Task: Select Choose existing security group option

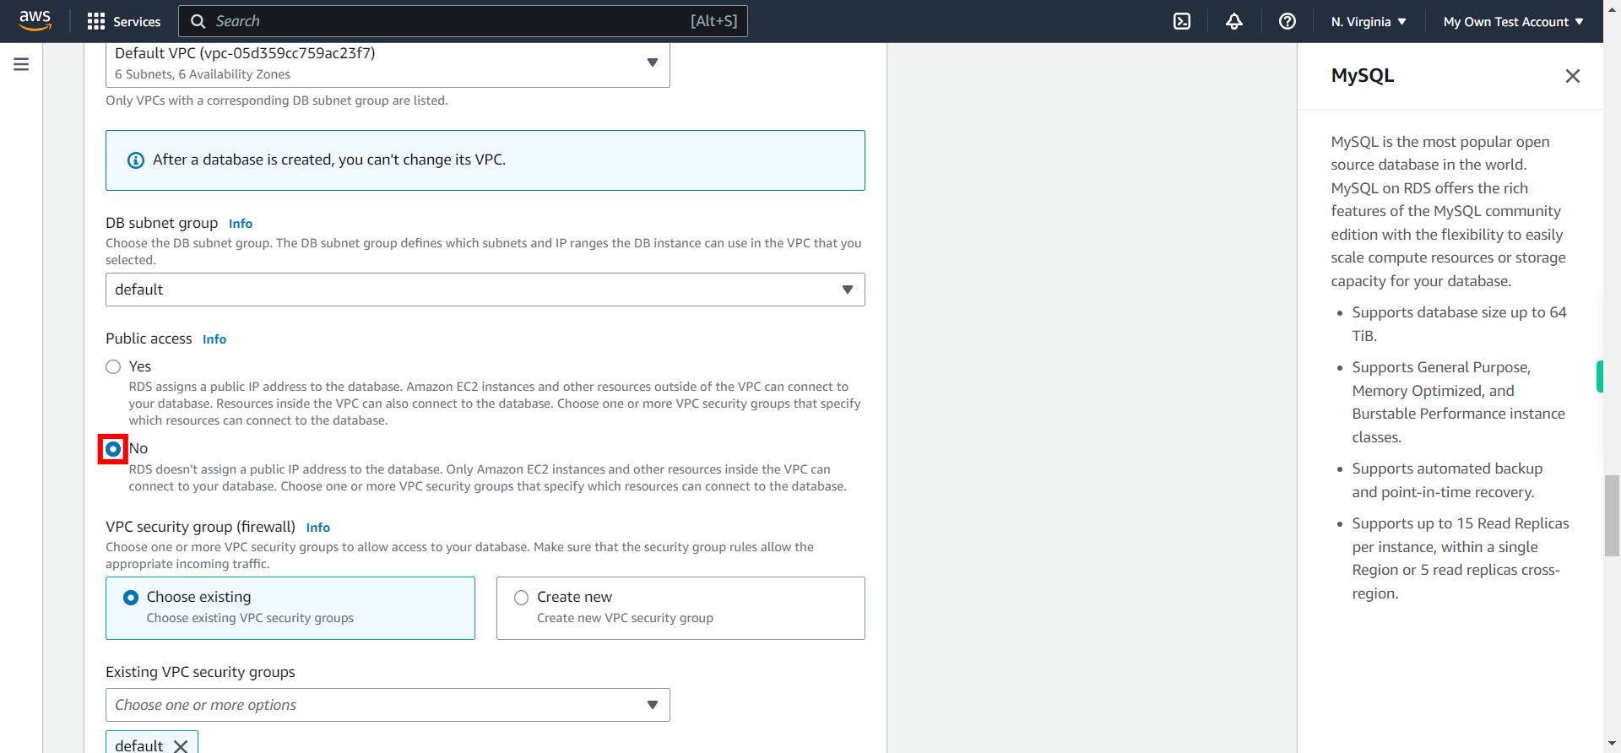Action: click(290, 608)
